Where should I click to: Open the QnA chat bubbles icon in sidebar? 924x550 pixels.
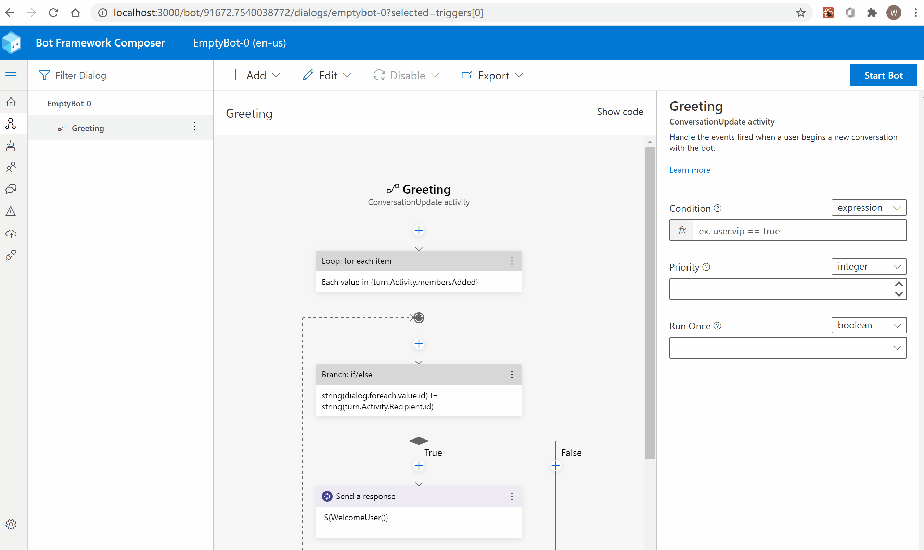coord(11,189)
